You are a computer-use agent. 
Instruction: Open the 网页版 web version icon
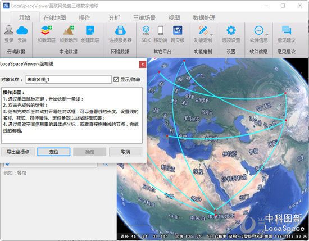tap(178, 30)
